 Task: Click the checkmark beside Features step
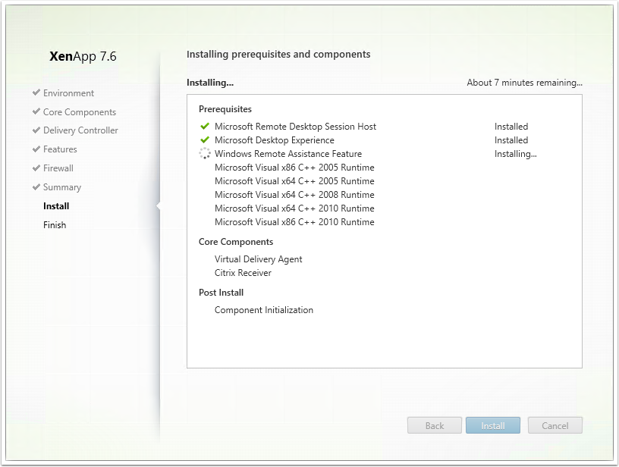(x=36, y=149)
